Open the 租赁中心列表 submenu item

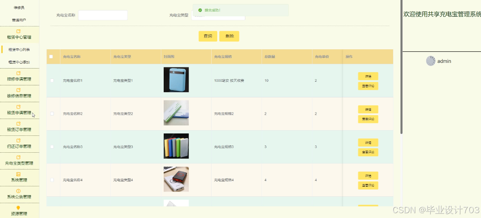(x=19, y=50)
